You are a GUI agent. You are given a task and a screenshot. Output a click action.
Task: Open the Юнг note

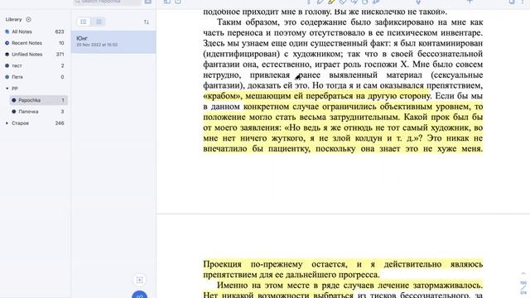pos(113,42)
